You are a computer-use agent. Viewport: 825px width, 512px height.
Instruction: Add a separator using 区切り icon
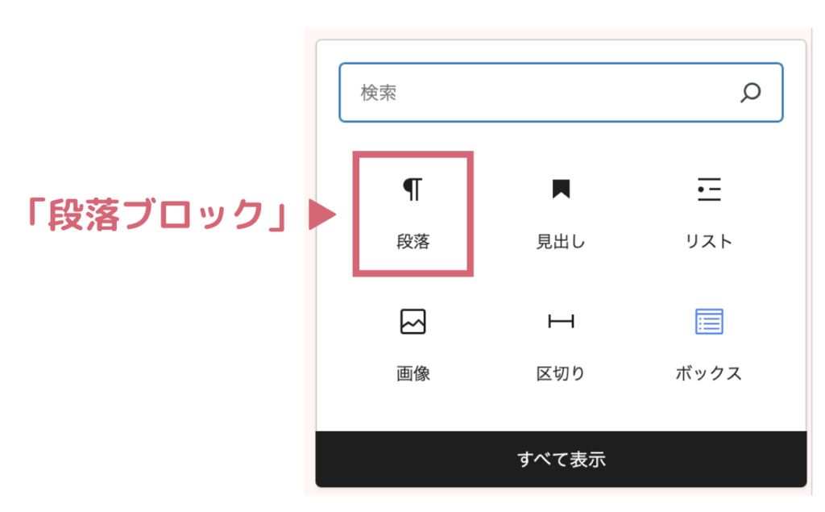click(561, 321)
